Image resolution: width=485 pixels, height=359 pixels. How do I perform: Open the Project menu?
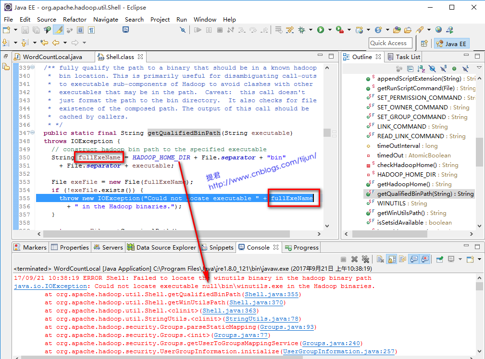coord(160,20)
